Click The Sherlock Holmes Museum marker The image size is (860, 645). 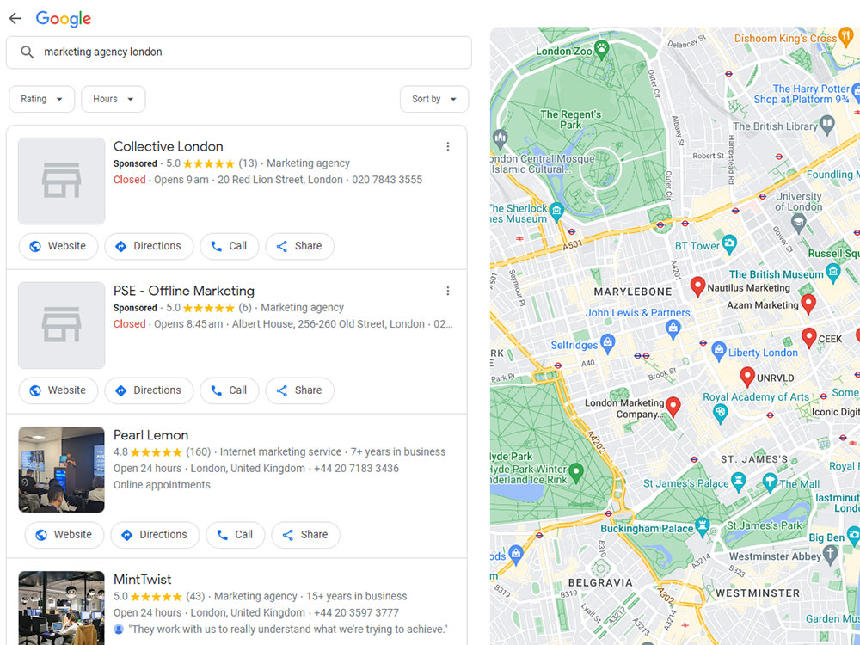click(556, 212)
